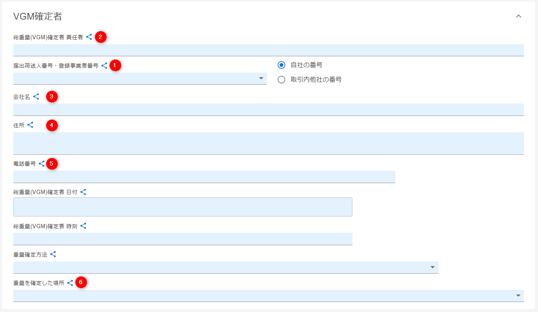The height and width of the screenshot is (312, 538).
Task: Click the share icon next to 住所
Action: (x=30, y=125)
